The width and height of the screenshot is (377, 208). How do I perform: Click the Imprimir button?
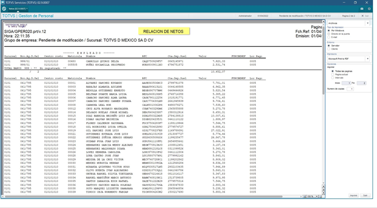353,195
